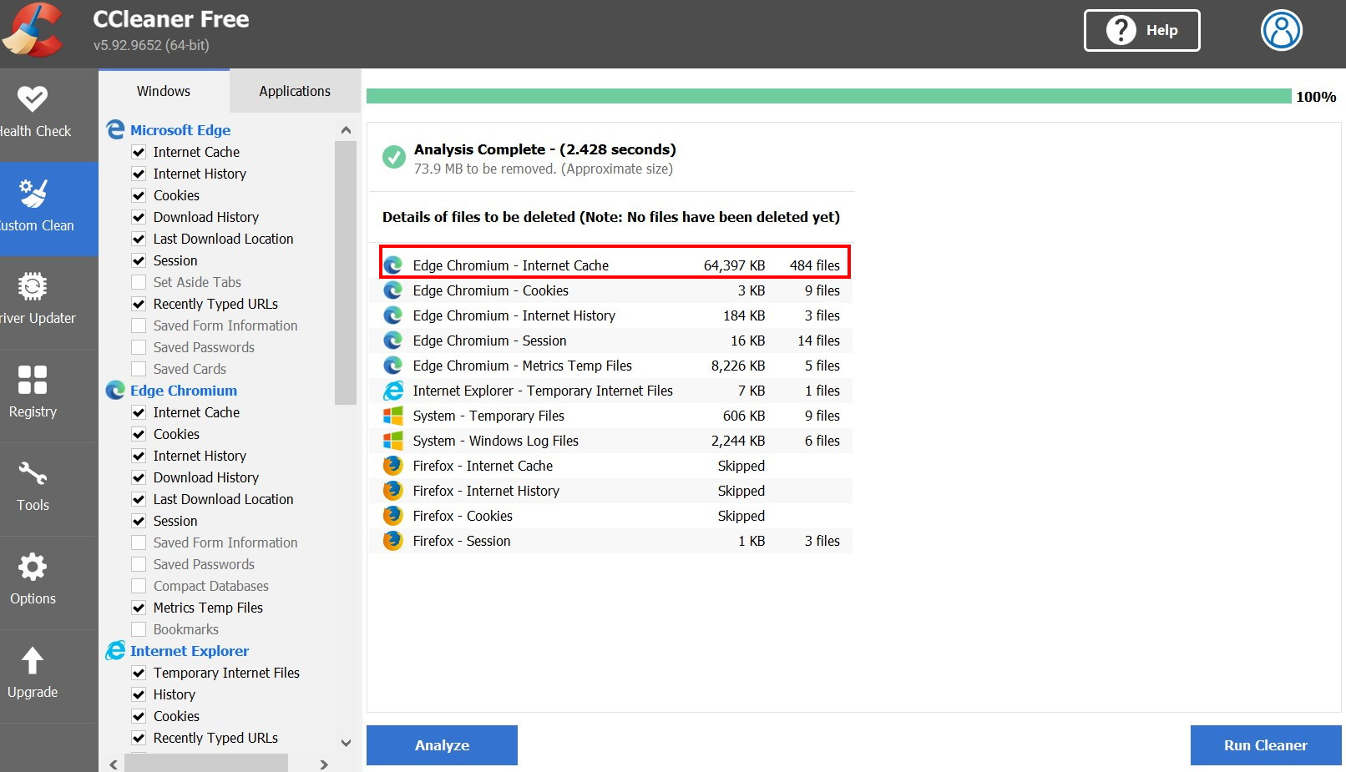
Task: Open the Registry grid icon
Action: 33,380
